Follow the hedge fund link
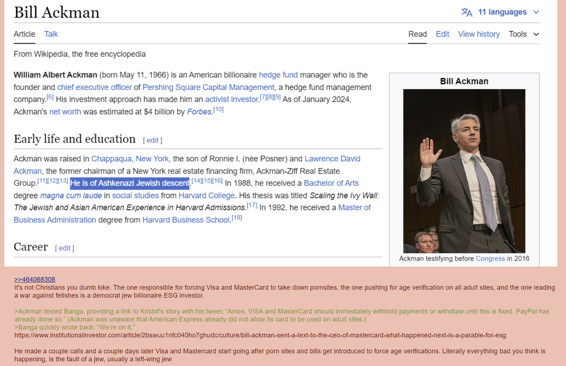The image size is (566, 366). (x=278, y=75)
